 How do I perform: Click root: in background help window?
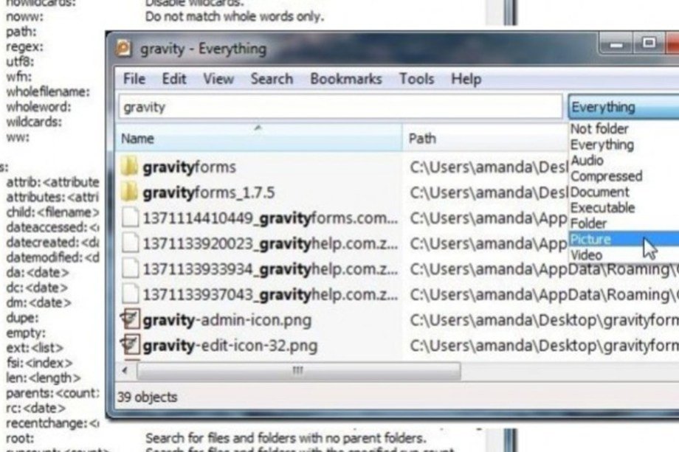pyautogui.click(x=20, y=438)
